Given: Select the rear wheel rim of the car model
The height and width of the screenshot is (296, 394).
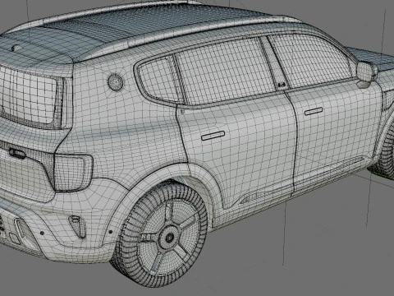Looking at the screenshot, I should coord(169,237).
